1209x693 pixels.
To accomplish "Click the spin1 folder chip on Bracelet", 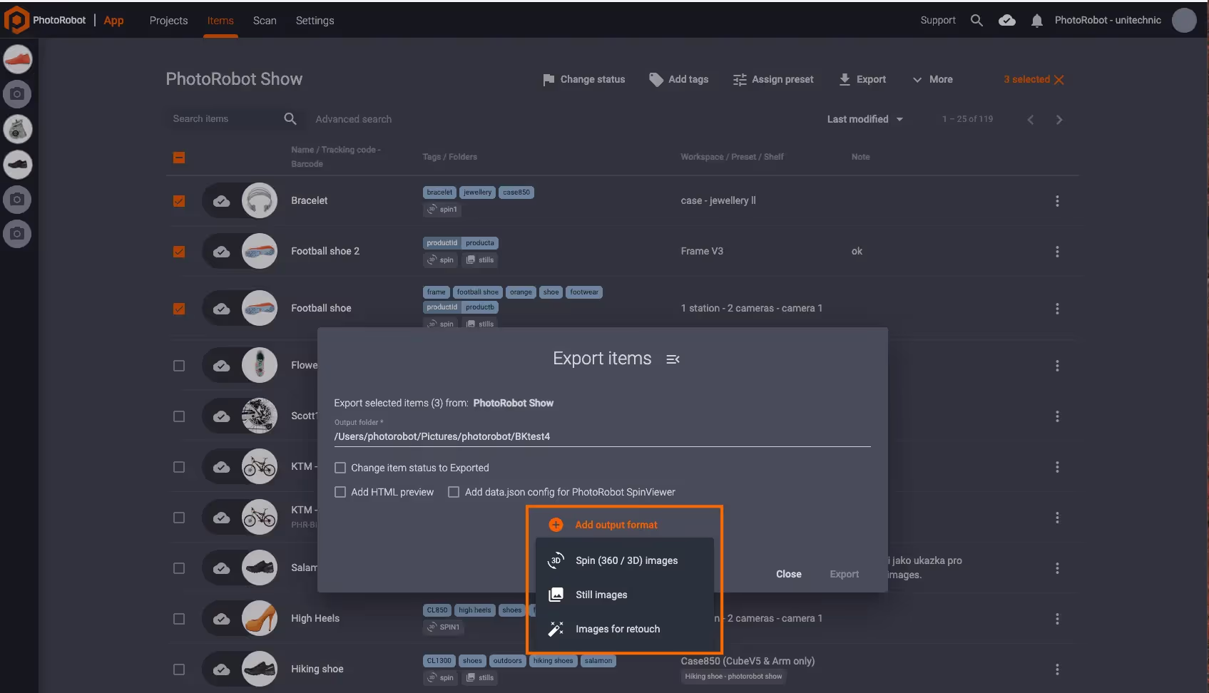I will point(442,210).
